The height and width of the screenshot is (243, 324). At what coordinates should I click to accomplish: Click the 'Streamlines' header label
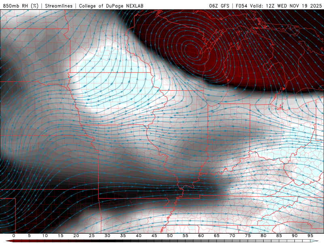pyautogui.click(x=59, y=6)
